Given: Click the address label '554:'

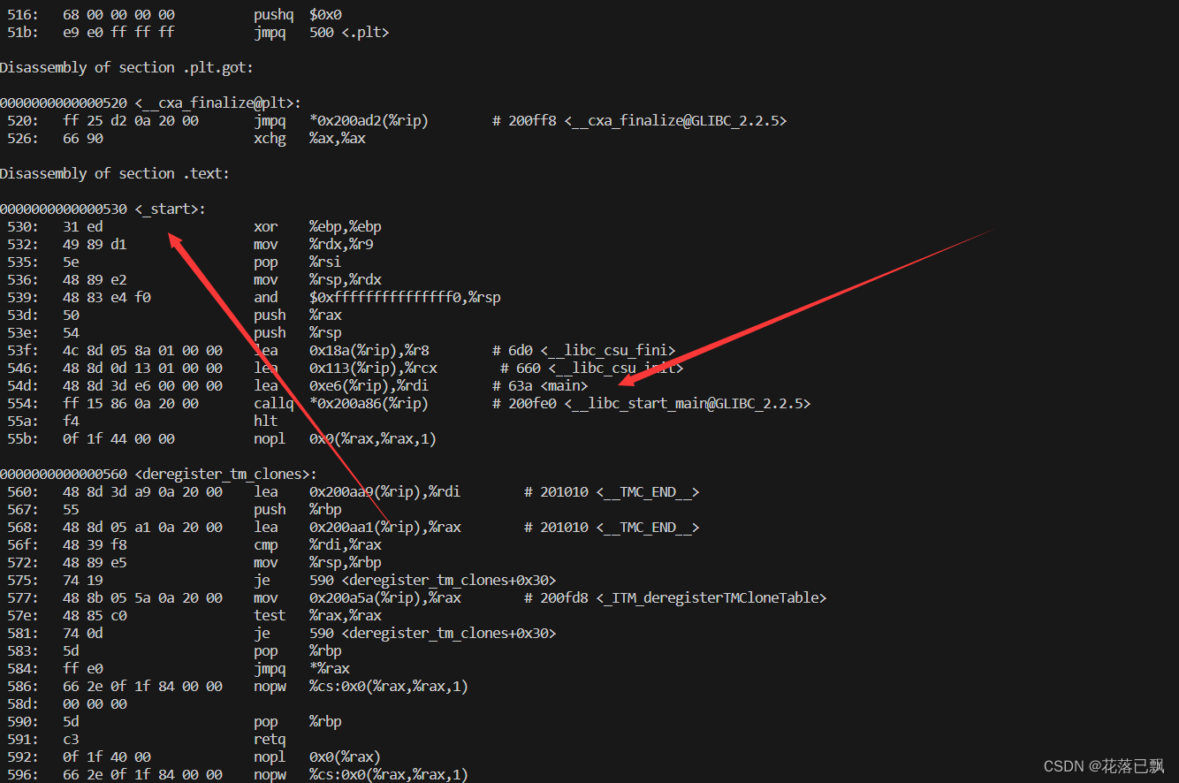Looking at the screenshot, I should tap(22, 404).
